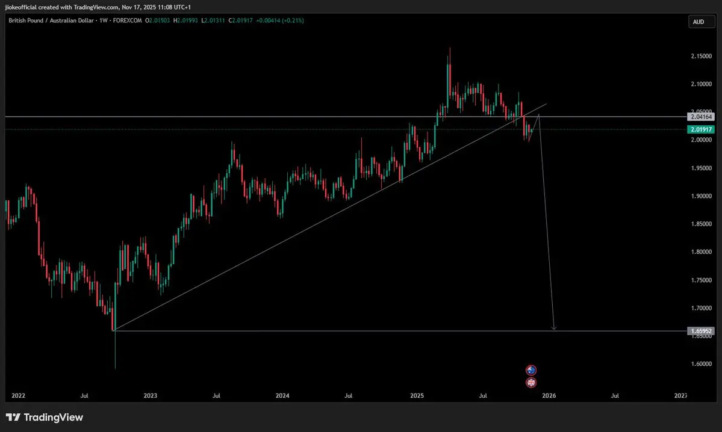Click the 2.15000 price axis label
The image size is (722, 432).
tap(701, 56)
